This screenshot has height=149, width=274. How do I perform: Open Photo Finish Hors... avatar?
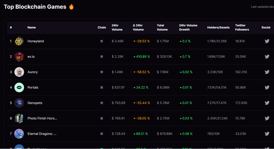19,118
